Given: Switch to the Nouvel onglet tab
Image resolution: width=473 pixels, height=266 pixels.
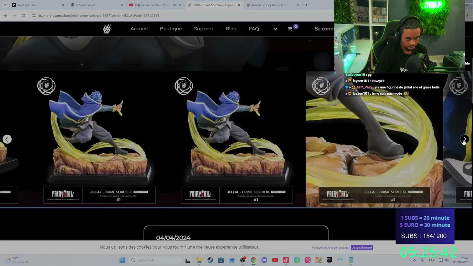Looking at the screenshot, I should (x=96, y=5).
